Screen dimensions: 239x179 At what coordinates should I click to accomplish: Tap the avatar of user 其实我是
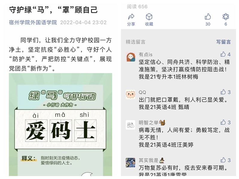[131, 163]
